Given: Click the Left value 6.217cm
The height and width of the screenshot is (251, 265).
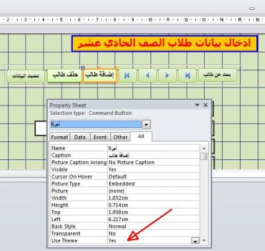Looking at the screenshot, I should [154, 219].
